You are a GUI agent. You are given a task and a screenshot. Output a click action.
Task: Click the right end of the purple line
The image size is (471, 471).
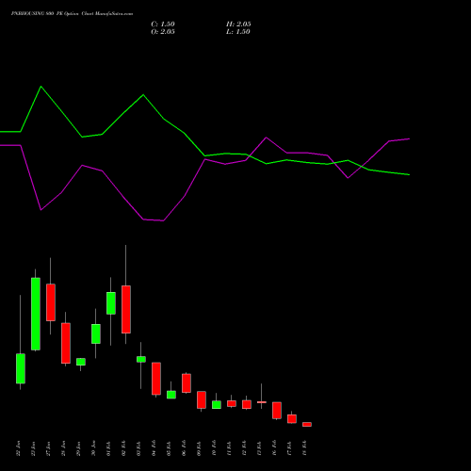click(x=409, y=138)
